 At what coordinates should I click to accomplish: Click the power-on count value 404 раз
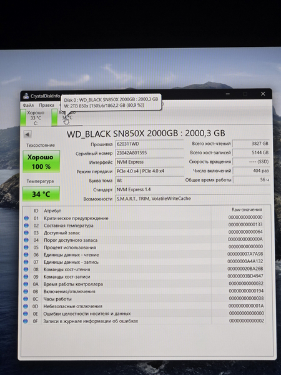[x=251, y=171]
